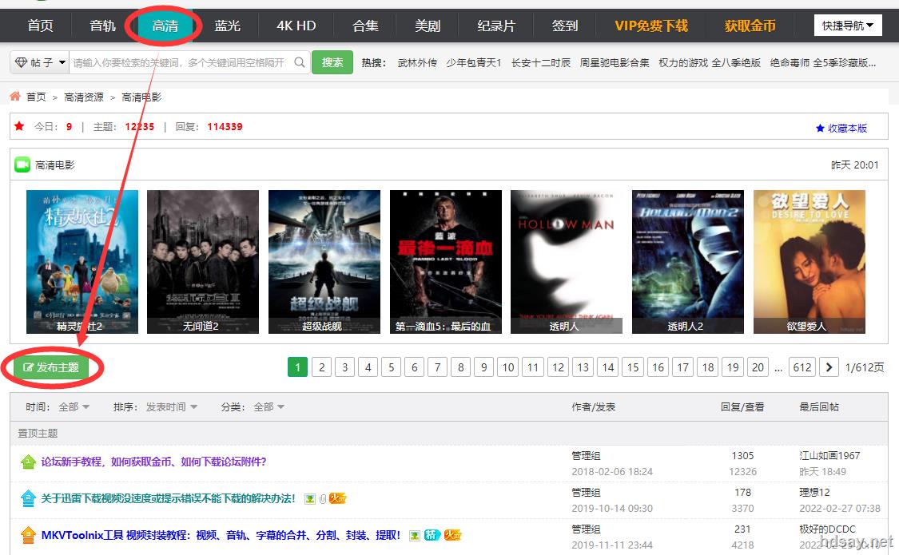Open 获取金币 link

pos(750,26)
